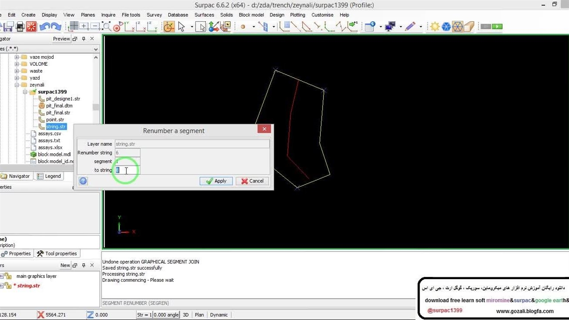Toggle the Plan view status button
The height and width of the screenshot is (320, 569).
point(199,315)
